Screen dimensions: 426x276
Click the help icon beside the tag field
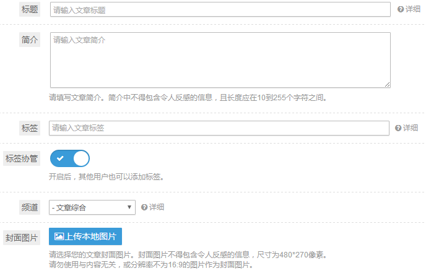pos(398,128)
